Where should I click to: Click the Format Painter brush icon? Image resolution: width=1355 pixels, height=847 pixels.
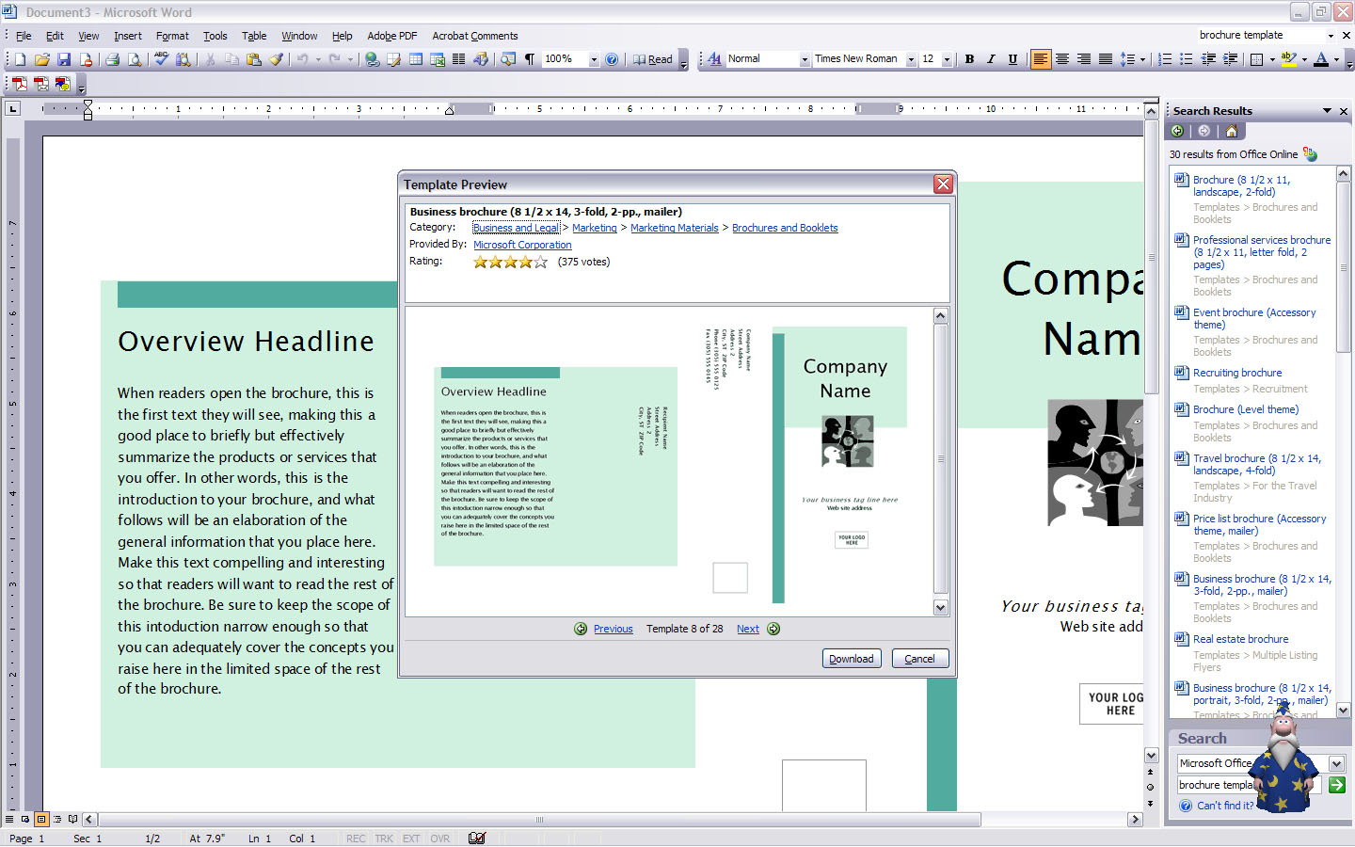coord(277,59)
